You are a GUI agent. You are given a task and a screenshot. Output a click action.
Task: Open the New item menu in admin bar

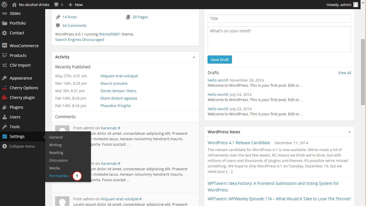point(75,5)
